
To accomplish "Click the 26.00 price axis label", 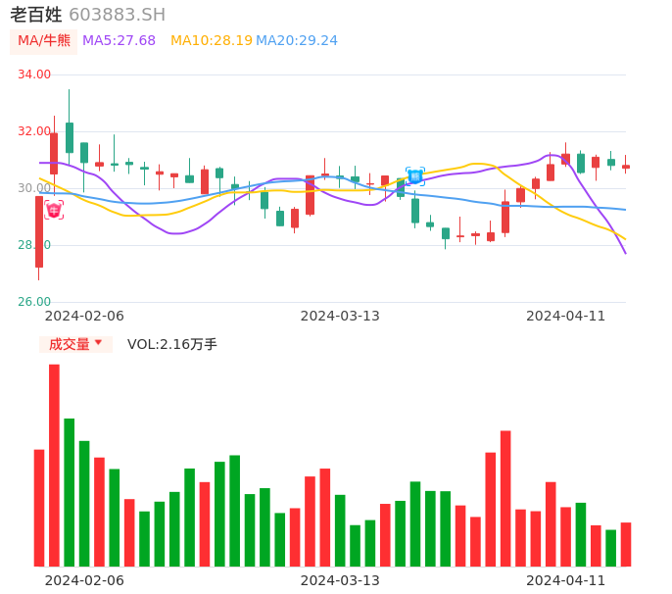I will (34, 302).
